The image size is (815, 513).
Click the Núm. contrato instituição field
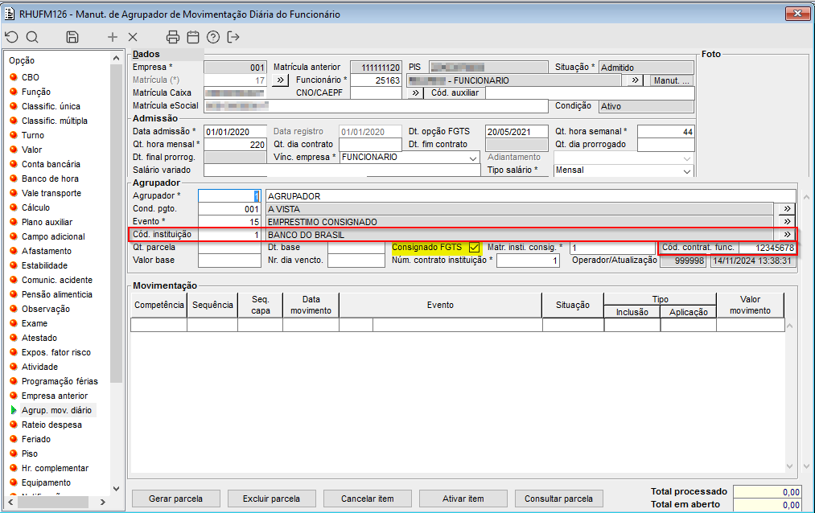pyautogui.click(x=528, y=261)
